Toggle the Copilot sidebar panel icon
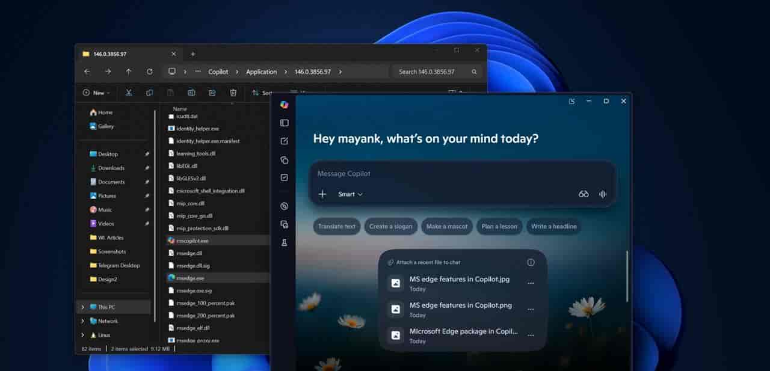770x371 pixels. [x=285, y=123]
